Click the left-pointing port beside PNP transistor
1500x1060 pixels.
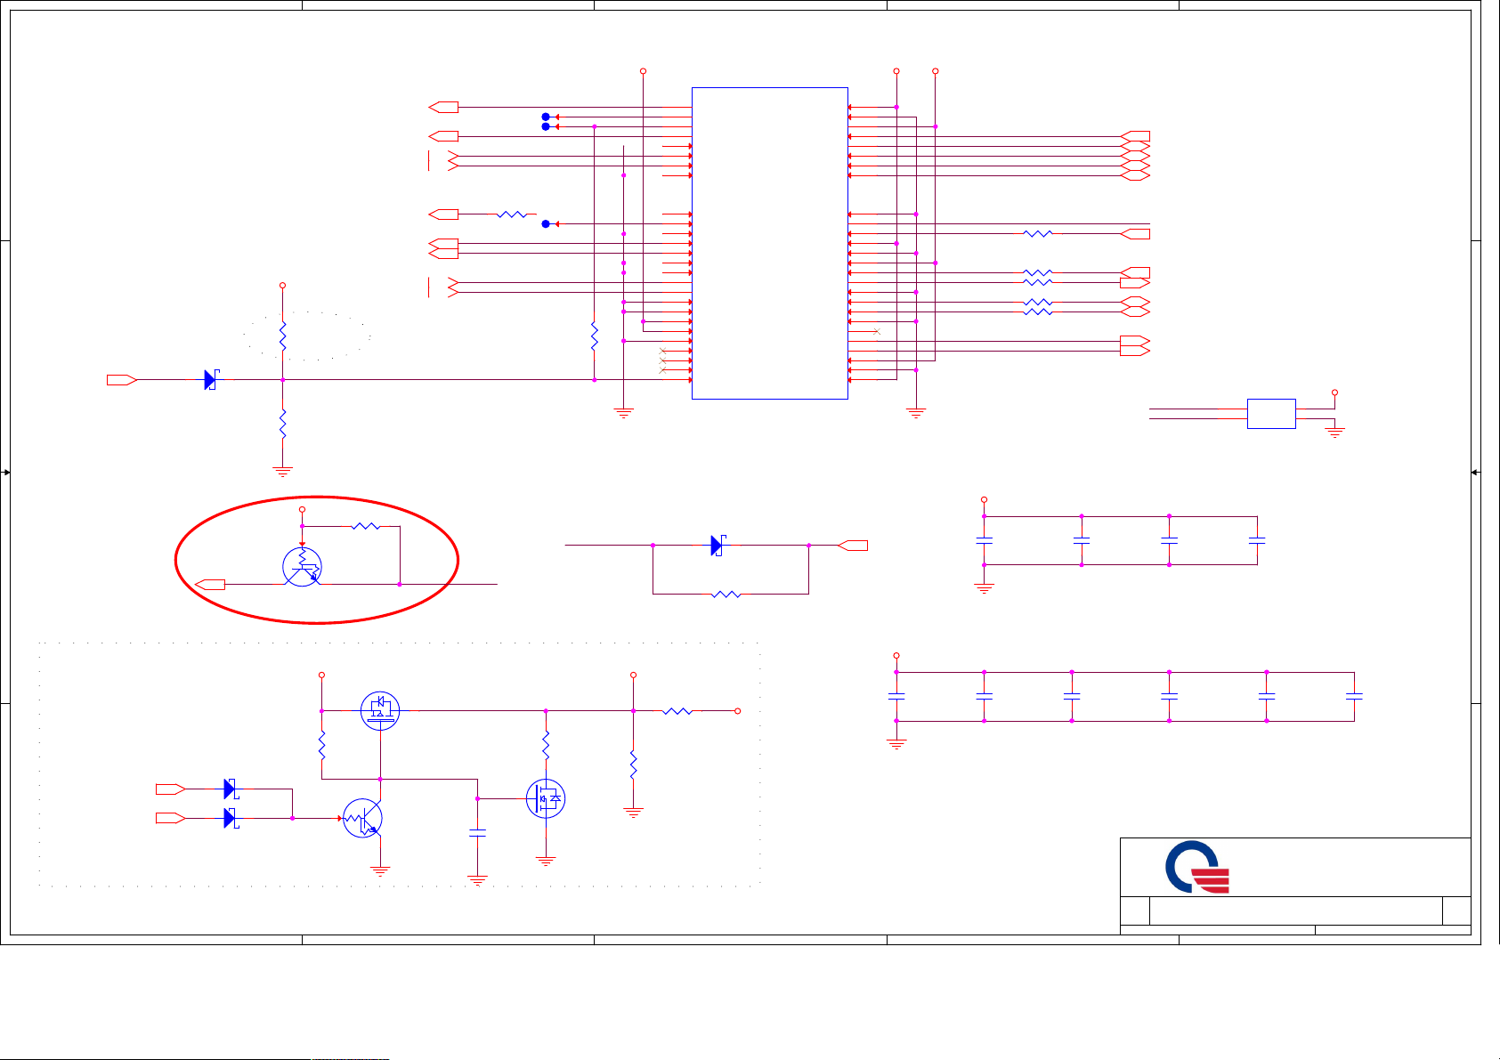[x=210, y=585]
